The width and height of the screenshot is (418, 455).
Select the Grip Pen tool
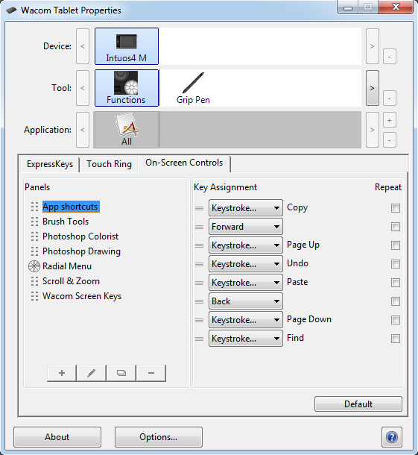[x=193, y=88]
